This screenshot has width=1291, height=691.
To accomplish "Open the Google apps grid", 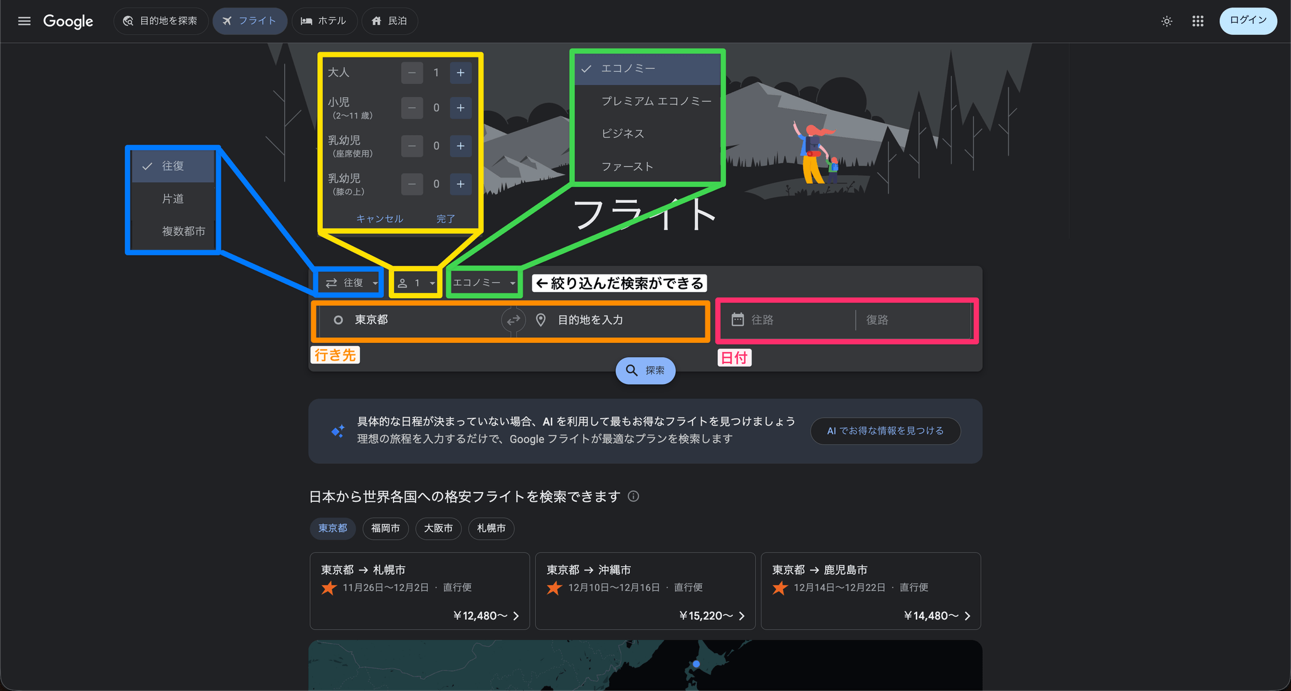I will coord(1198,21).
